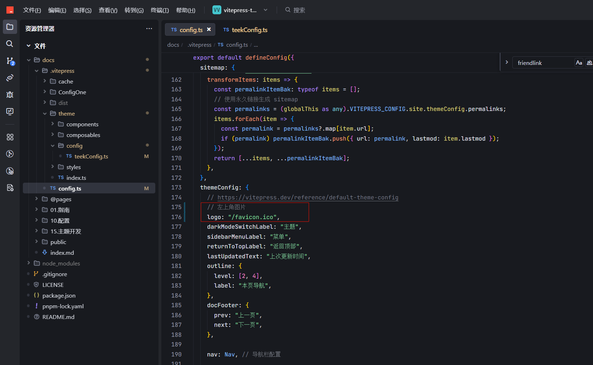Expand the styles folder

[52, 167]
